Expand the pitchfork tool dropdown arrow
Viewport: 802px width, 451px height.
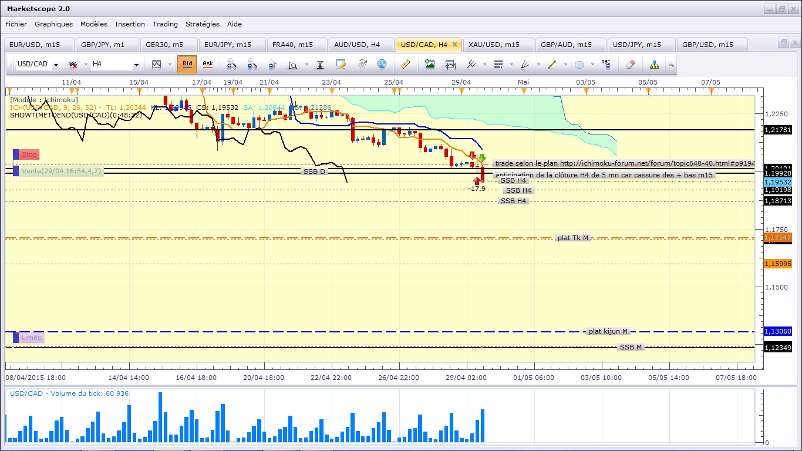[x=483, y=65]
